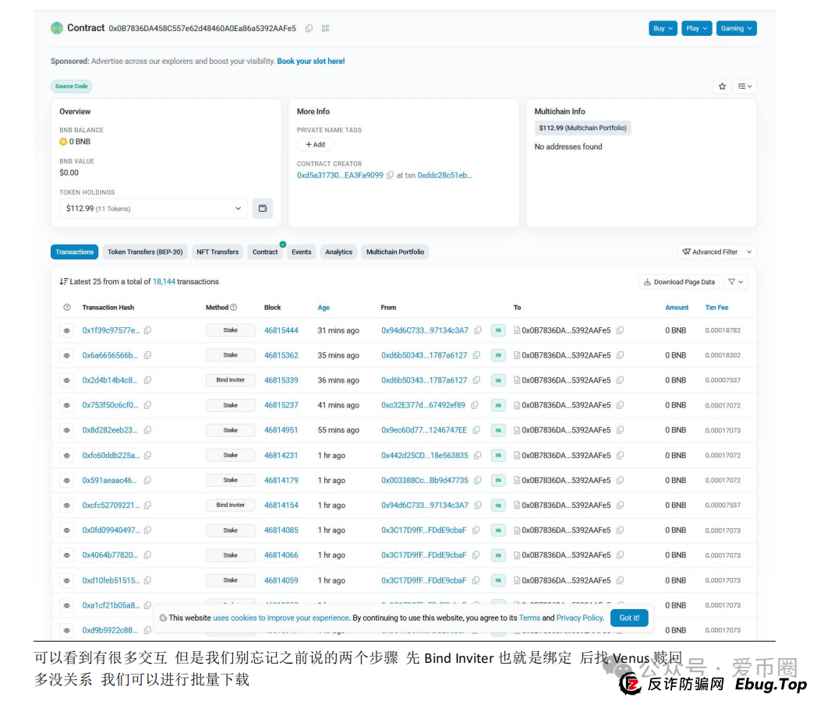Open the wallet card icon next to Token Holdings
The image size is (824, 701).
(x=262, y=209)
